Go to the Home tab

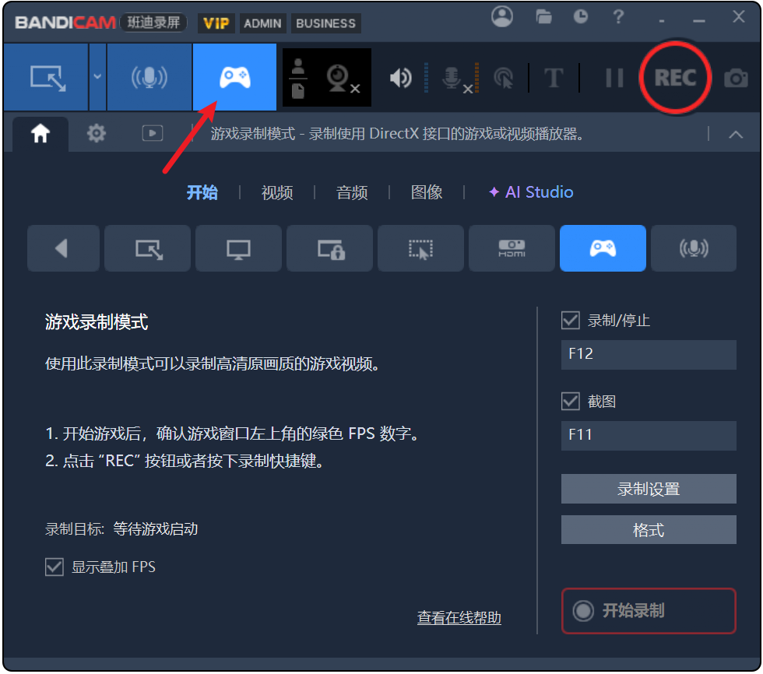40,133
